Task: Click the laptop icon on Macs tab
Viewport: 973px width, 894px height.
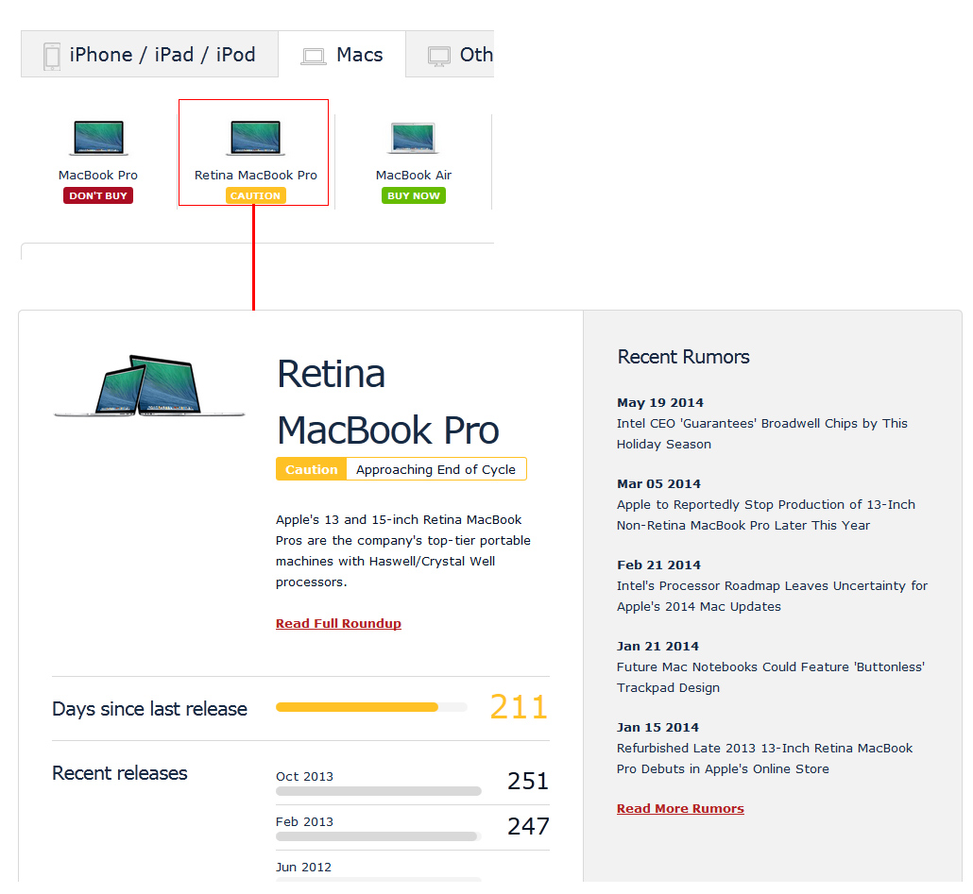Action: click(314, 57)
